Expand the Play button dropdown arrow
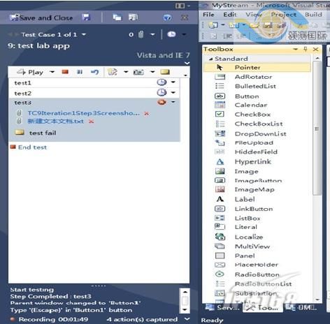Viewport: 330px width, 324px height. pos(52,72)
